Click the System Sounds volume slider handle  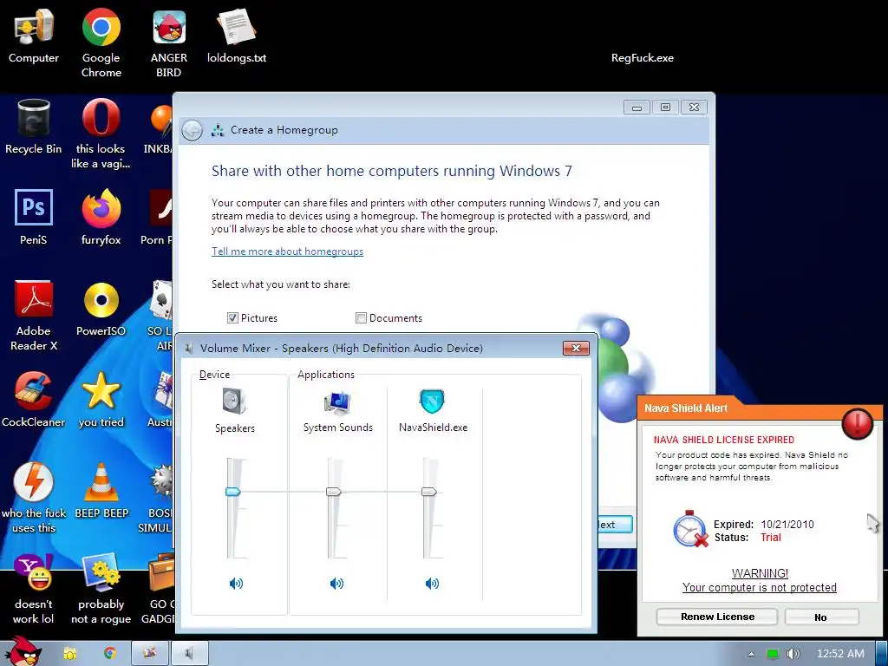334,492
